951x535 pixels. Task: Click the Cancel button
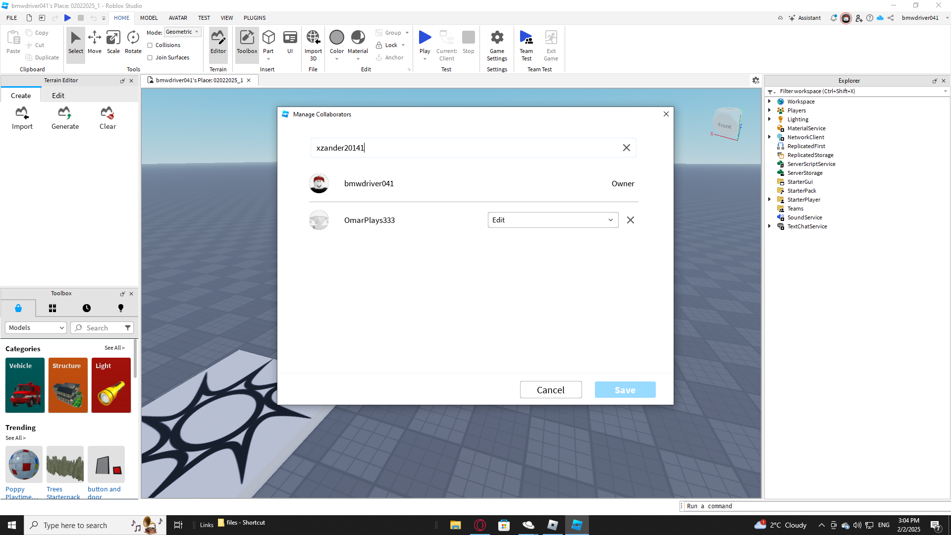tap(550, 390)
